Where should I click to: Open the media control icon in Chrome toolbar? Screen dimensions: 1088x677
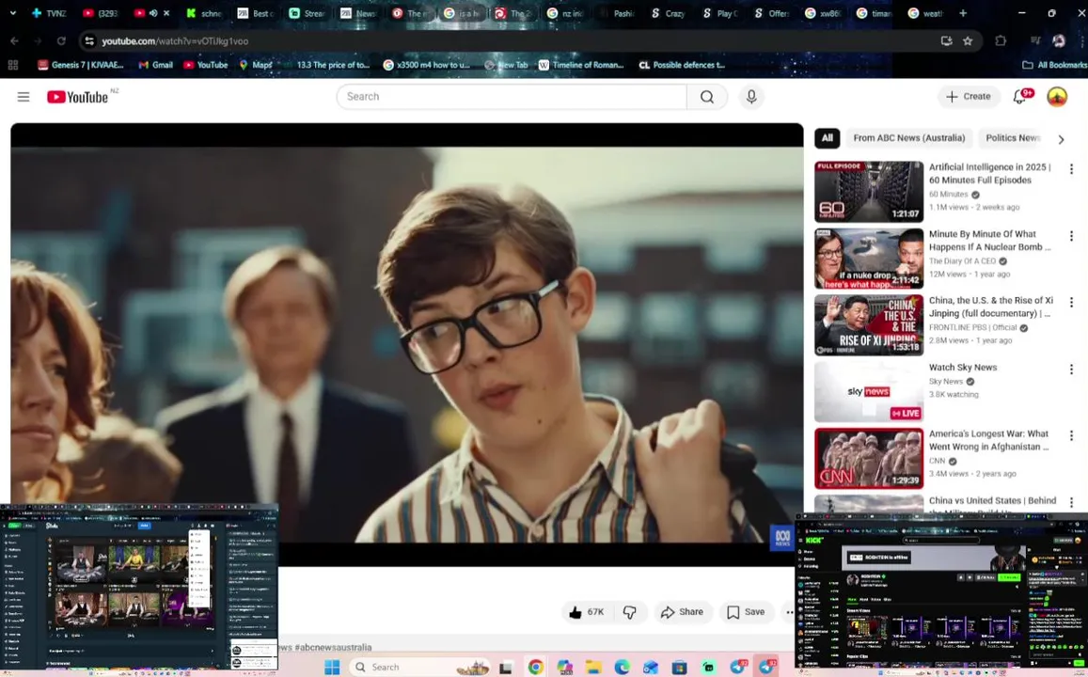click(x=1035, y=41)
